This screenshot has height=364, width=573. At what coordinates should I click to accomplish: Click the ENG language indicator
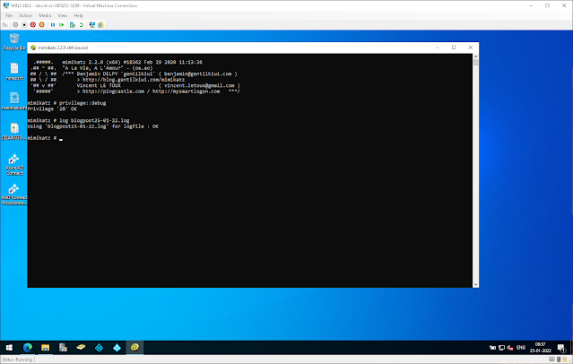click(521, 348)
